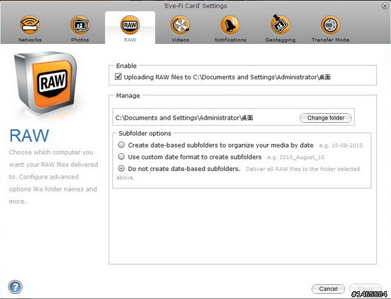Viewport: 391px width, 299px height.
Task: Switch to the Notifications tab label
Action: 230,40
